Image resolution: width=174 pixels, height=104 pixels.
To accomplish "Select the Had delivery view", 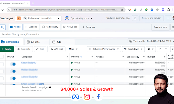I will 50,27.
